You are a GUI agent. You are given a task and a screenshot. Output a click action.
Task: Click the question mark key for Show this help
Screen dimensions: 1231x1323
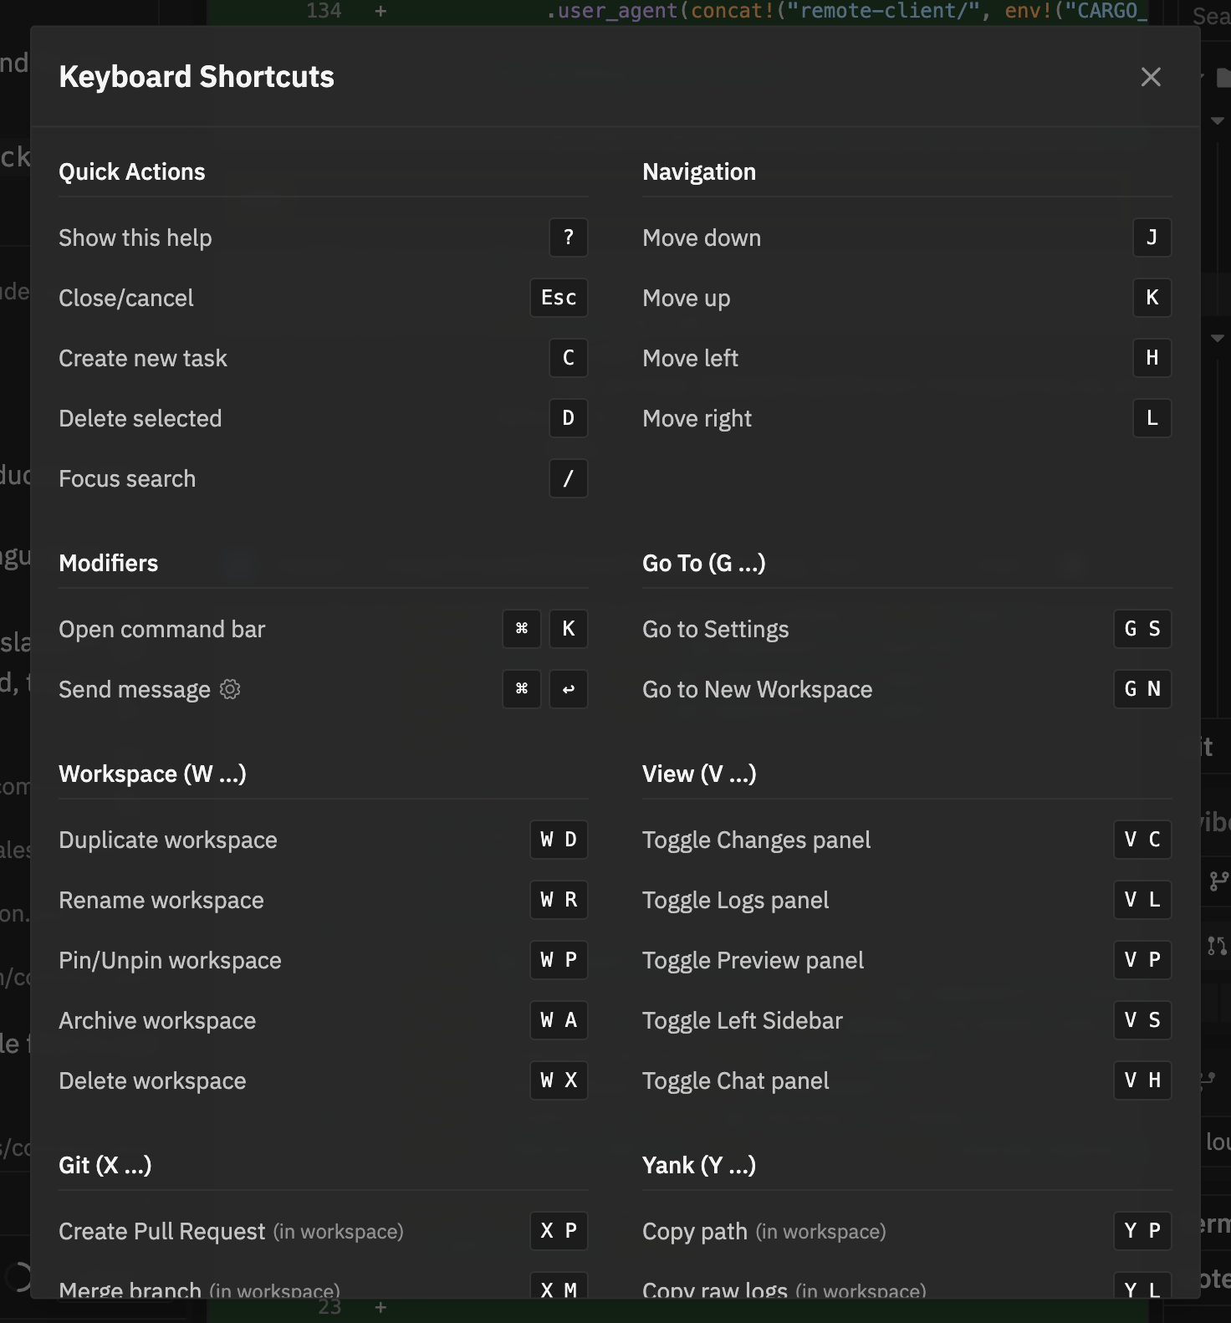(569, 238)
